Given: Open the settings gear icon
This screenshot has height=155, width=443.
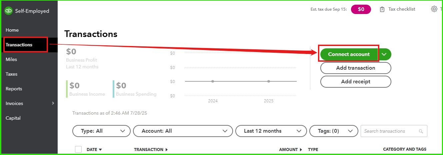Looking at the screenshot, I should 434,9.
